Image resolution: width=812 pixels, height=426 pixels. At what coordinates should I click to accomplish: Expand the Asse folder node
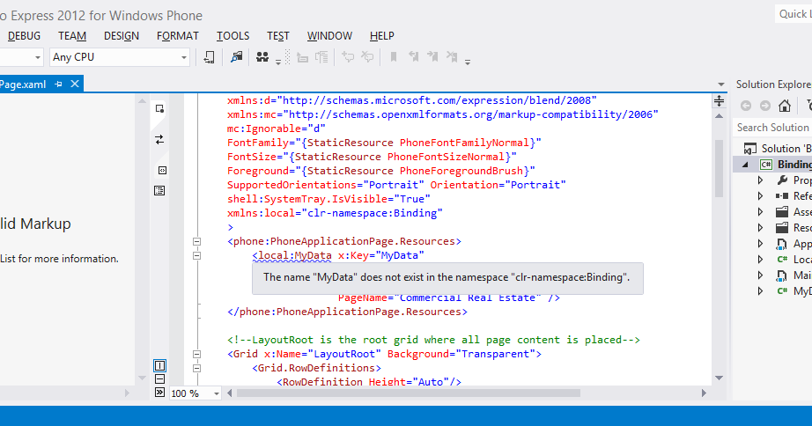760,212
